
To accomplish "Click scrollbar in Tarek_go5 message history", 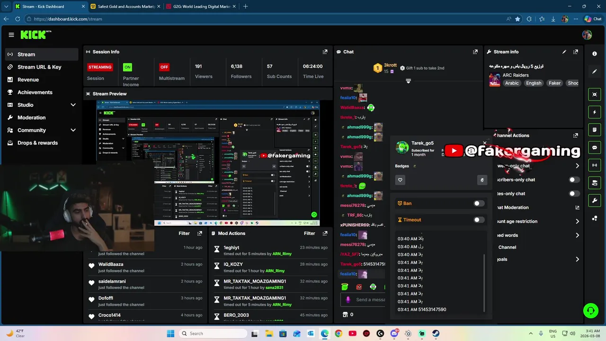I will (484, 283).
